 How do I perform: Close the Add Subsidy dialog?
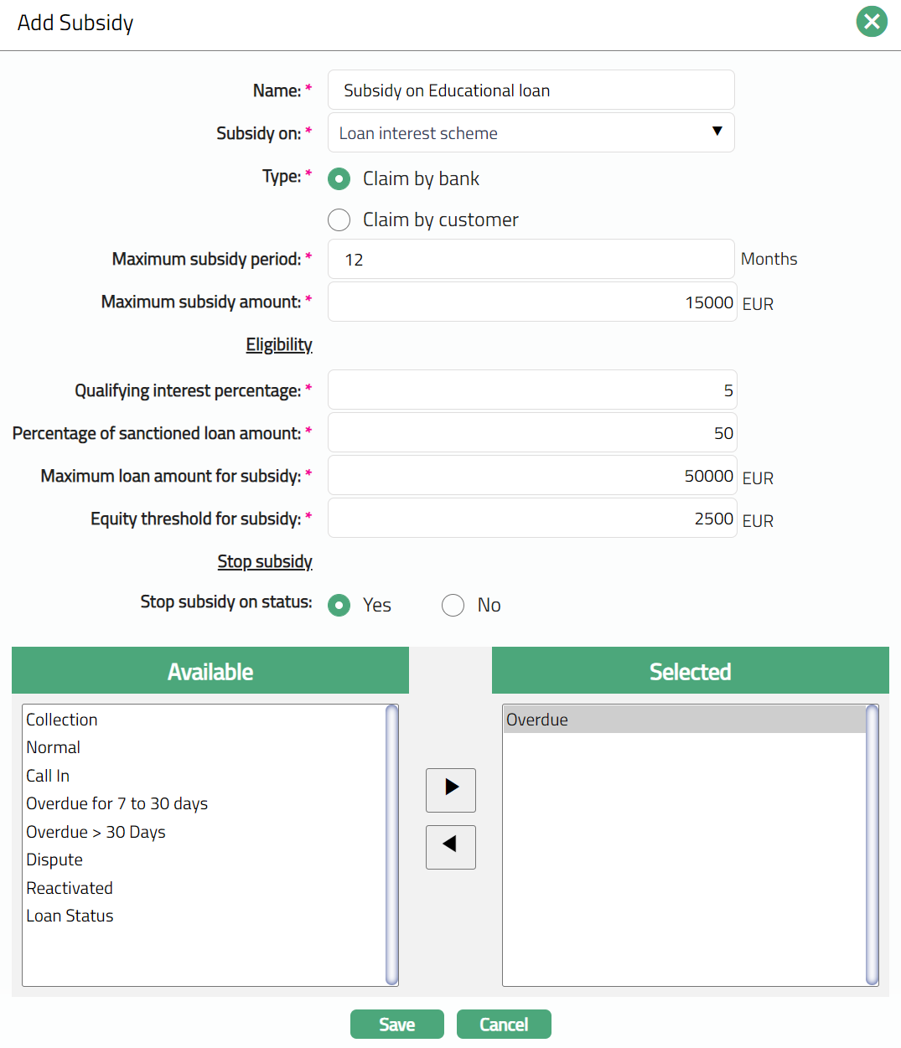point(872,22)
